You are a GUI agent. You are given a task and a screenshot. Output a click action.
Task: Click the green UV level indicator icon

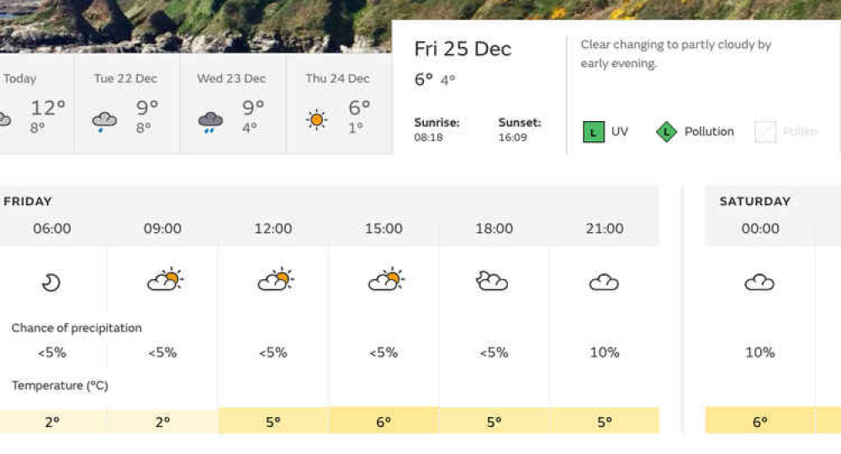tap(593, 132)
